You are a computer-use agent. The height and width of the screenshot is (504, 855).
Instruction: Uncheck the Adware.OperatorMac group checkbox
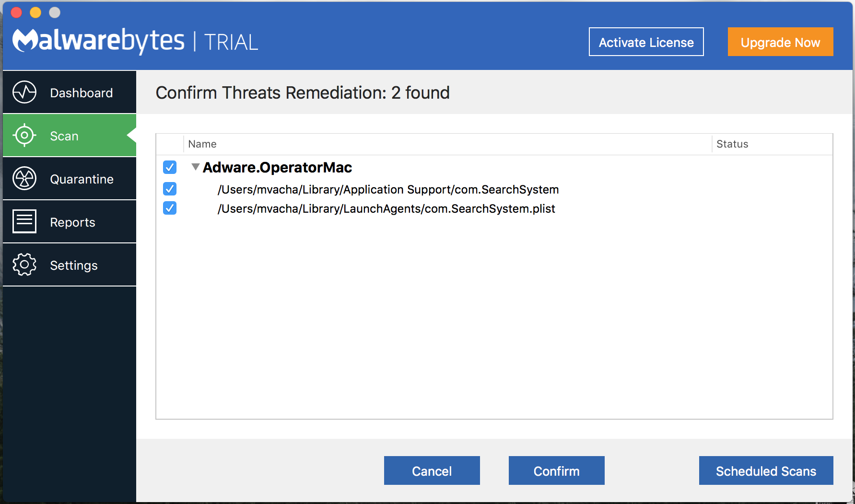coord(170,167)
